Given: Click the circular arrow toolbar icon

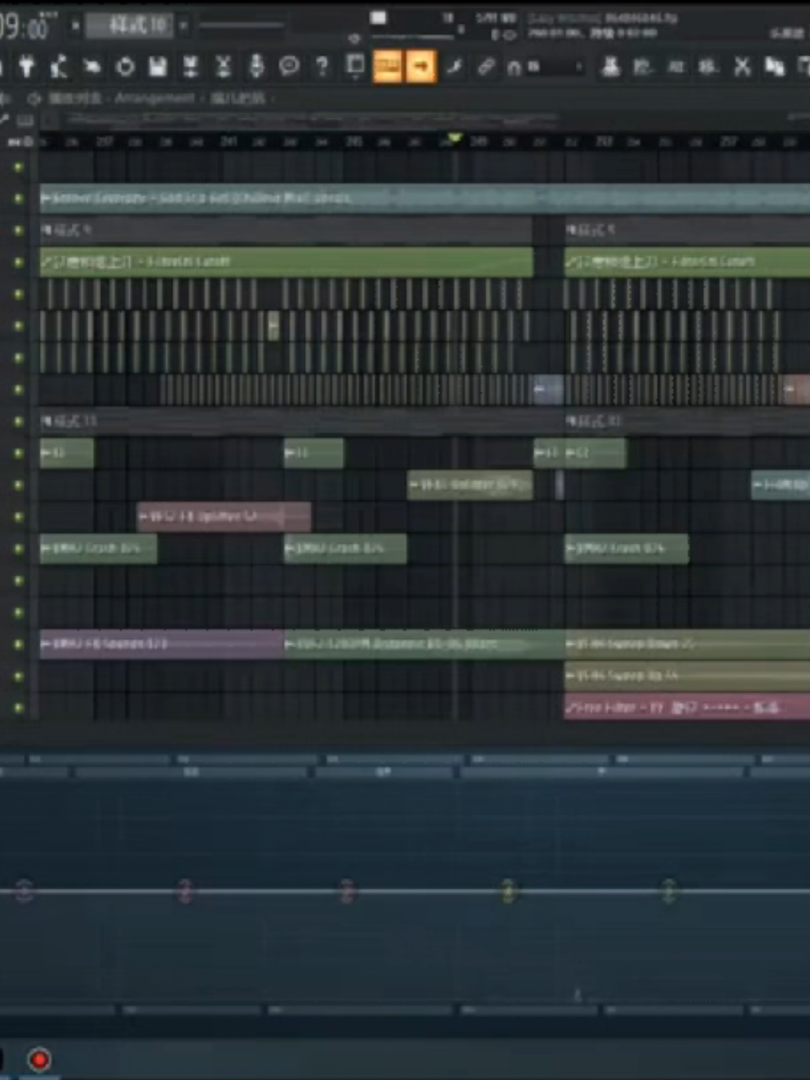Looking at the screenshot, I should point(125,66).
